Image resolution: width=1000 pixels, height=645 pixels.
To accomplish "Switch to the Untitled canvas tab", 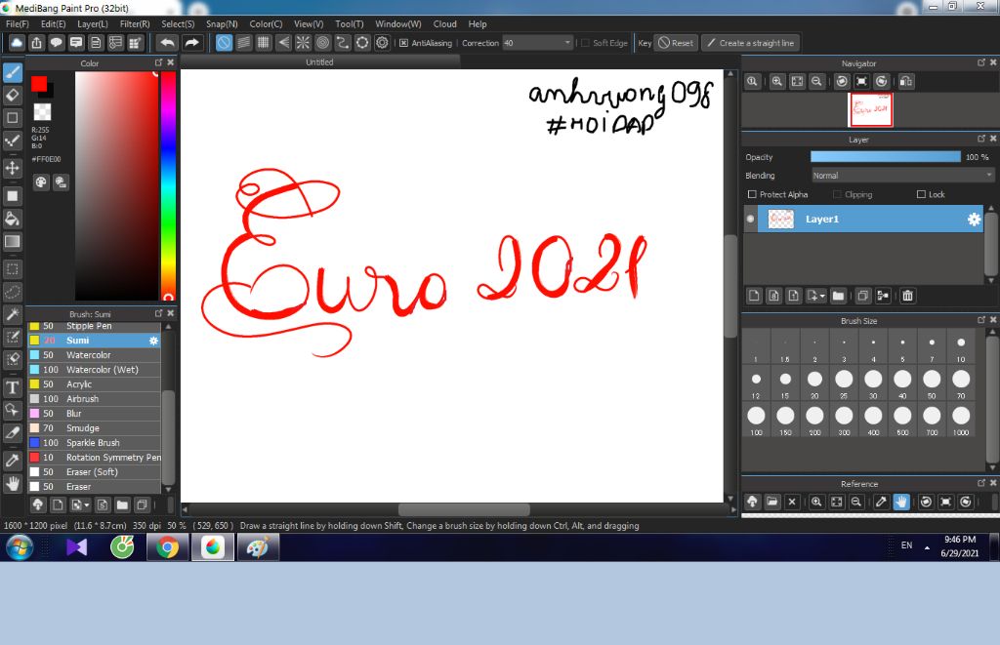I will [x=319, y=61].
